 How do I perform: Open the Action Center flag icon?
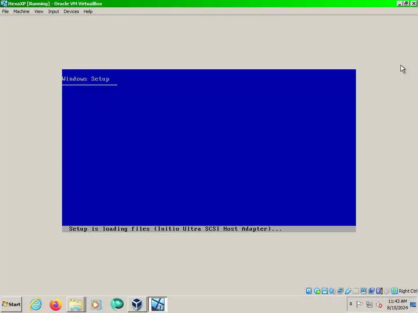tap(359, 304)
